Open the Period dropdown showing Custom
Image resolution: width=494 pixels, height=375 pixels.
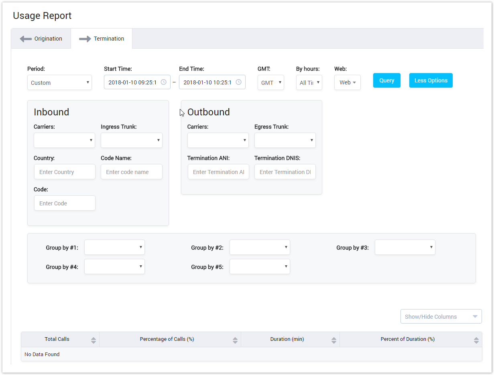59,82
